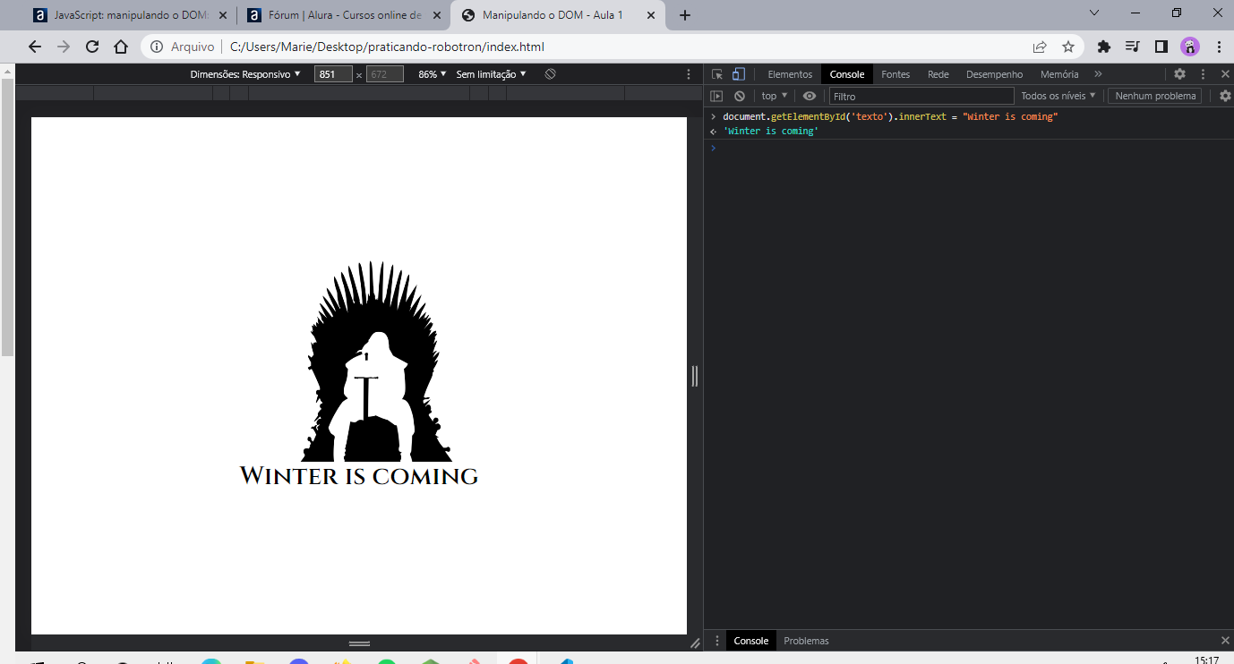Focus the Filtro console filter field

(x=921, y=96)
